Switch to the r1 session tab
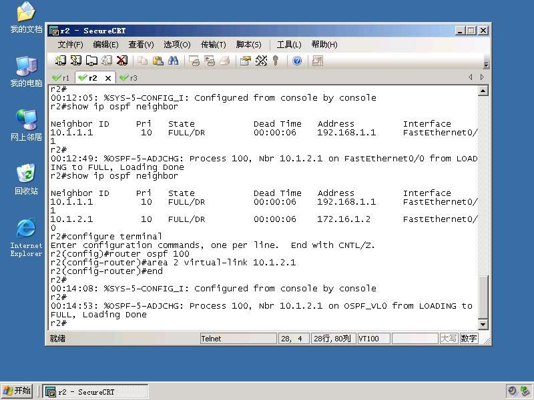 click(x=61, y=78)
